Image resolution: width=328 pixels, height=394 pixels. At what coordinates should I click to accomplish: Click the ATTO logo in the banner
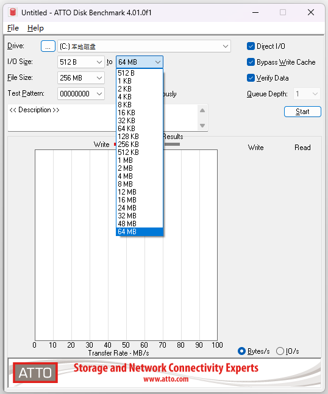pos(35,373)
